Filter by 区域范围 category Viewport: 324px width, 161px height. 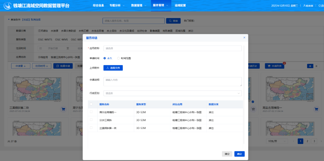click(180, 31)
